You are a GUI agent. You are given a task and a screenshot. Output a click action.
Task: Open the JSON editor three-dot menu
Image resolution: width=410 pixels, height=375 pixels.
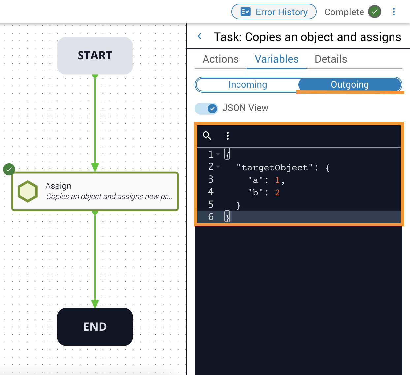click(x=228, y=136)
